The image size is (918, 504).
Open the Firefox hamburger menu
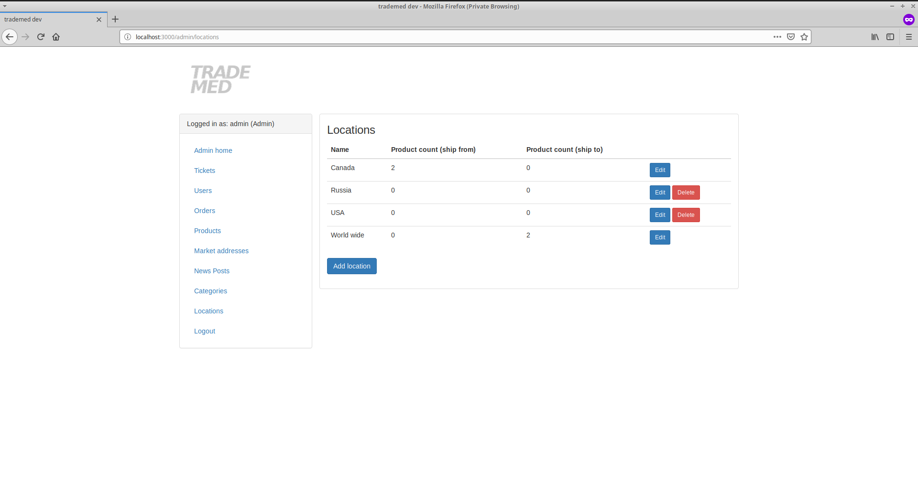click(909, 37)
